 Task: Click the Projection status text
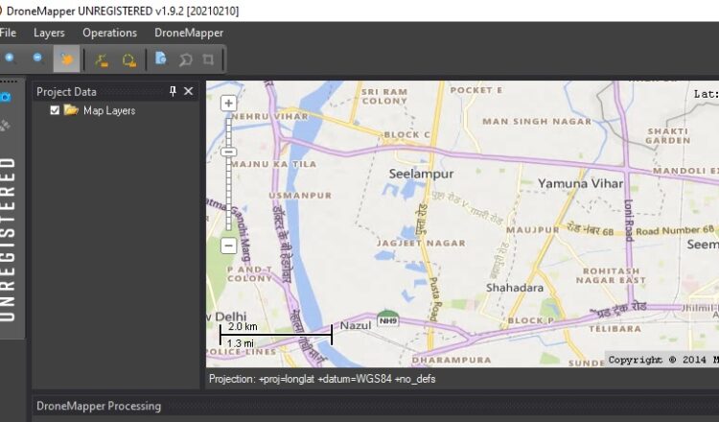click(322, 379)
